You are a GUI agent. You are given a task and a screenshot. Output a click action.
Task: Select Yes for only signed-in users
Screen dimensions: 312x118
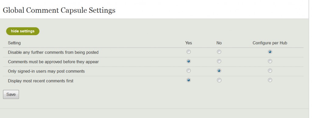click(188, 71)
